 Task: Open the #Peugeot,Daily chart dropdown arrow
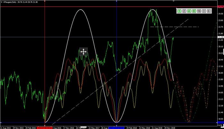[2, 2]
